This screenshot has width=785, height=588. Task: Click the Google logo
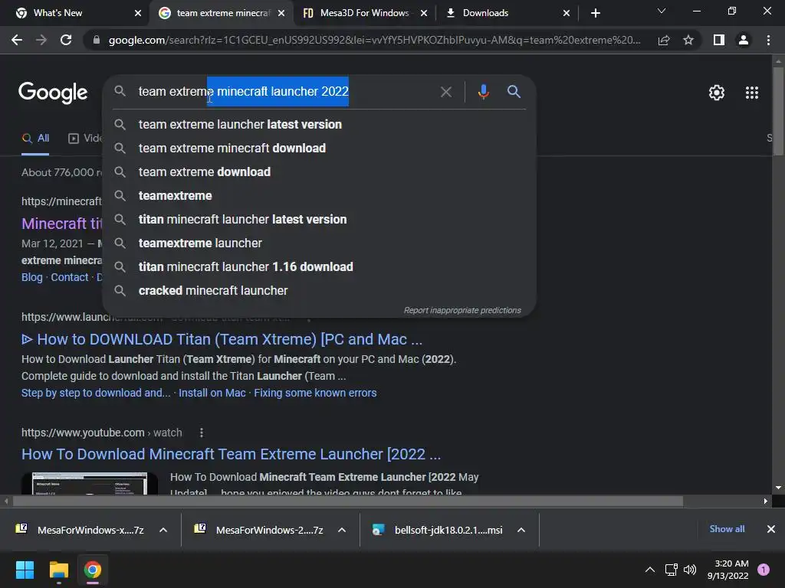(53, 93)
